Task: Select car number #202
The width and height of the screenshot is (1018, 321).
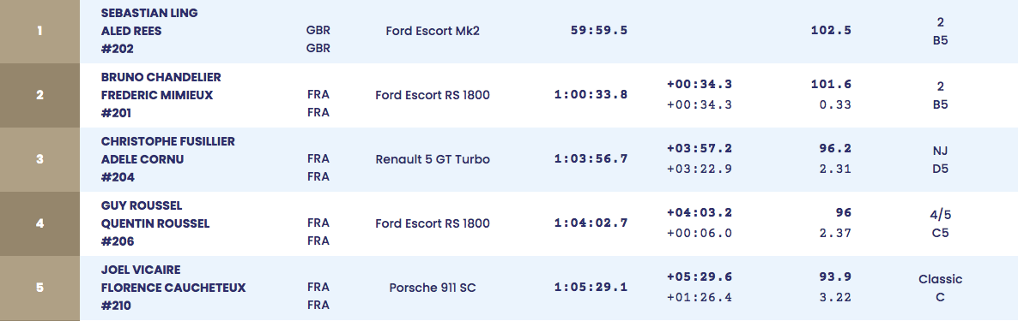Action: click(x=118, y=49)
